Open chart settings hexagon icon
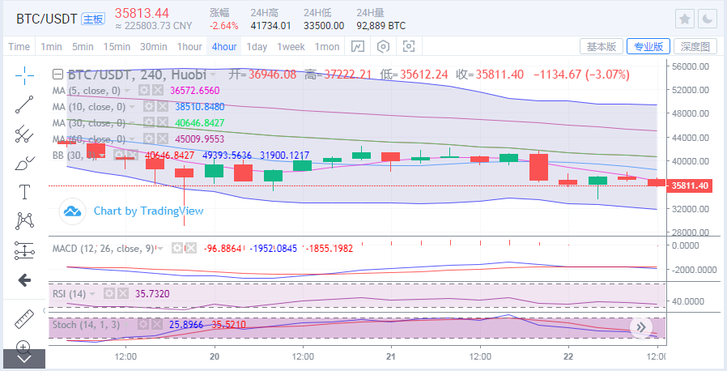Image resolution: width=727 pixels, height=371 pixels. coord(383,46)
